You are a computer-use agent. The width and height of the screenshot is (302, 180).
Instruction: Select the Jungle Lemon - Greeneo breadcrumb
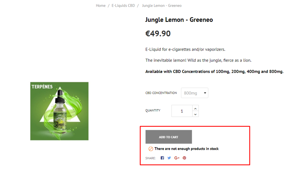[x=162, y=5]
